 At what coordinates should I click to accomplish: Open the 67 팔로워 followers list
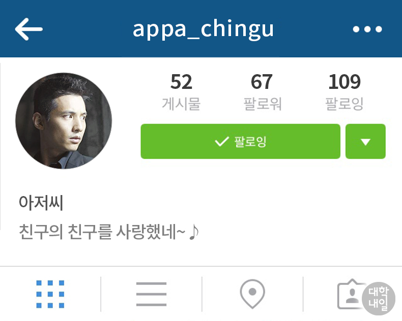(262, 92)
